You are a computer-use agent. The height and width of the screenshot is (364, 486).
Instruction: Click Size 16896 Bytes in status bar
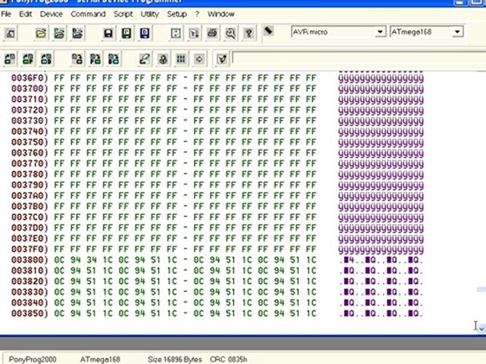[175, 359]
